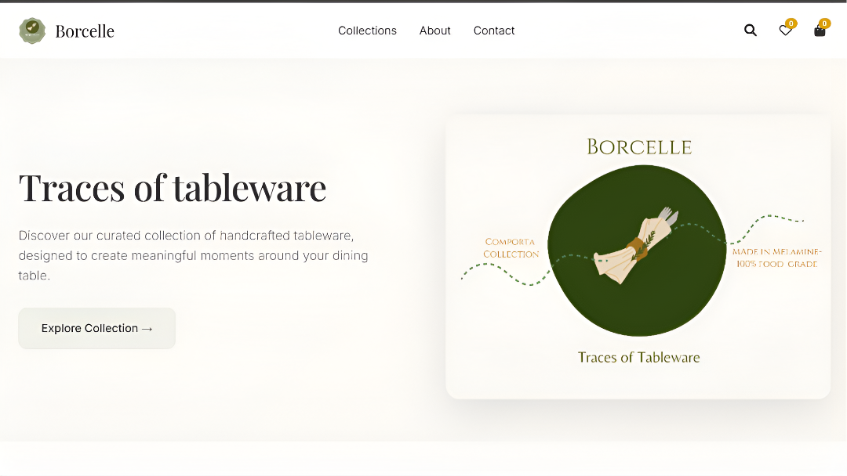Image resolution: width=847 pixels, height=476 pixels.
Task: Go to the About page
Action: (434, 31)
